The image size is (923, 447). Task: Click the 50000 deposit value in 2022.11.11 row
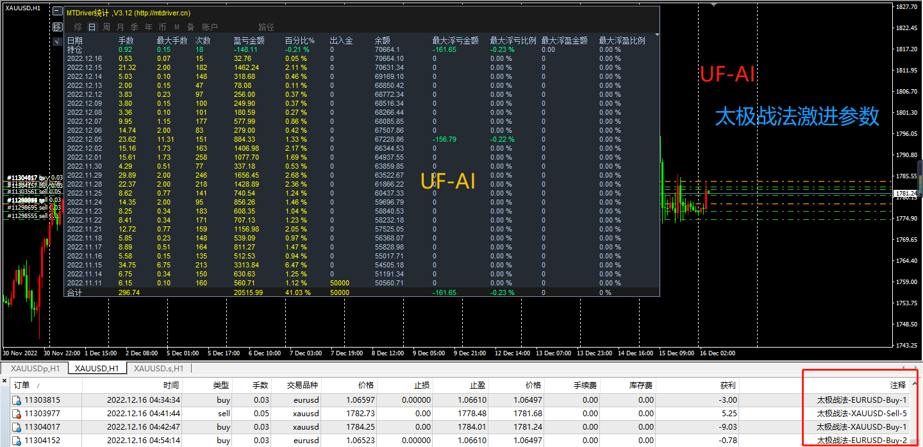(x=341, y=283)
